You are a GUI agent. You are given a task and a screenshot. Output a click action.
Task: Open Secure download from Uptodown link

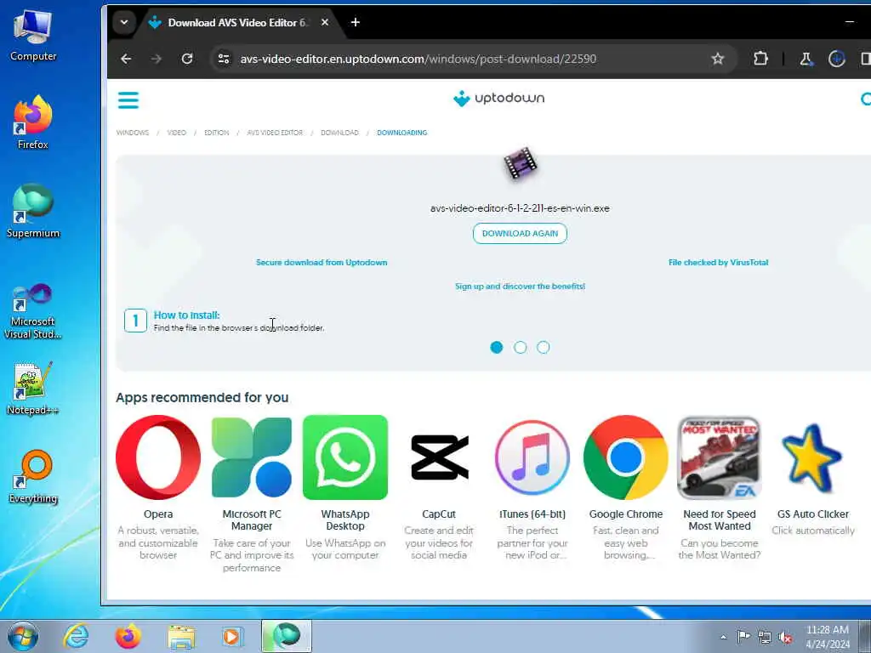[322, 262]
